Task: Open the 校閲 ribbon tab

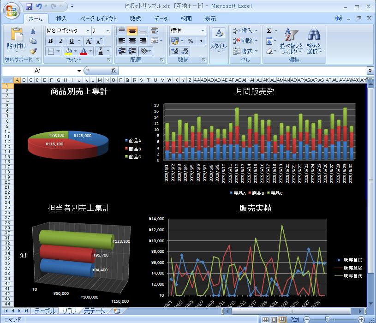Action: (186, 19)
